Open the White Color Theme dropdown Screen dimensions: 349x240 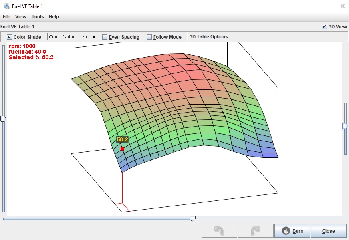click(72, 37)
